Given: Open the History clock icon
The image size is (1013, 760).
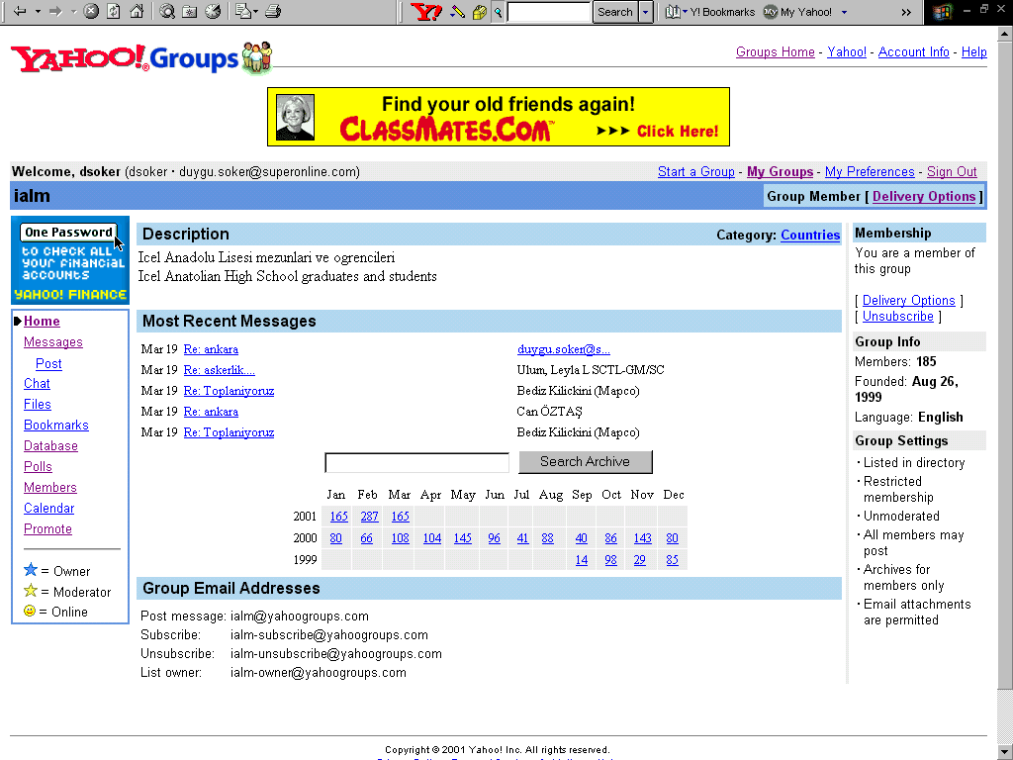Looking at the screenshot, I should tap(213, 11).
